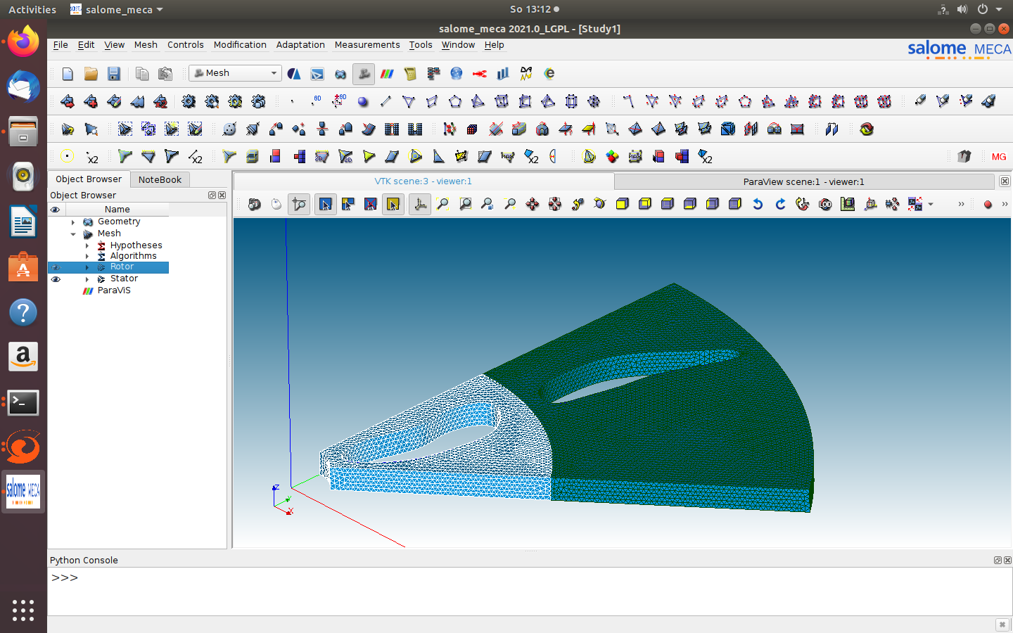Select ParaViS in the object browser
This screenshot has height=633, width=1013.
114,290
